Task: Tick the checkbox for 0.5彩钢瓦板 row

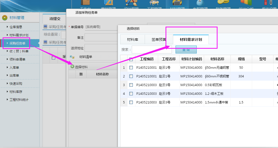Action: (x=131, y=85)
